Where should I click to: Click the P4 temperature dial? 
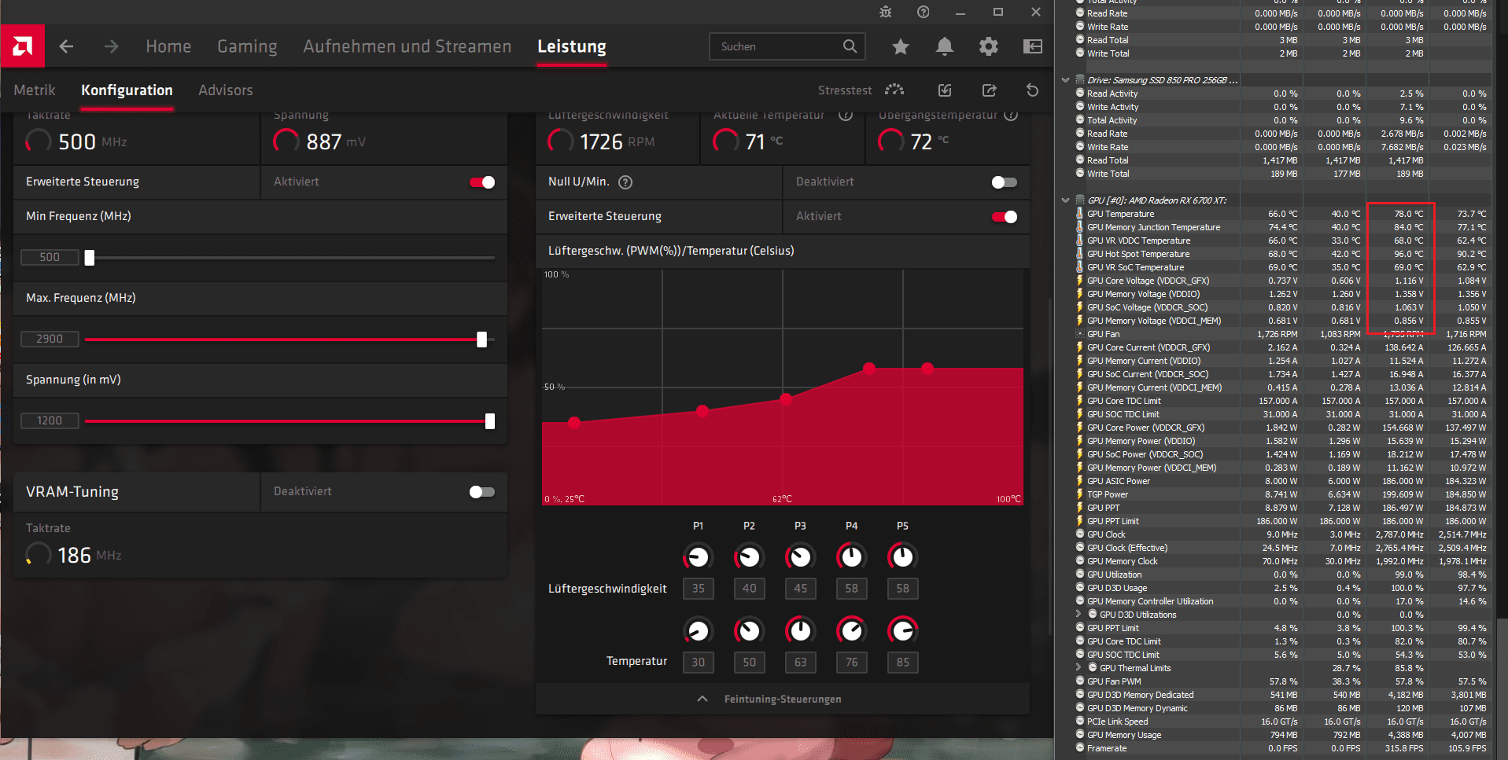[851, 630]
